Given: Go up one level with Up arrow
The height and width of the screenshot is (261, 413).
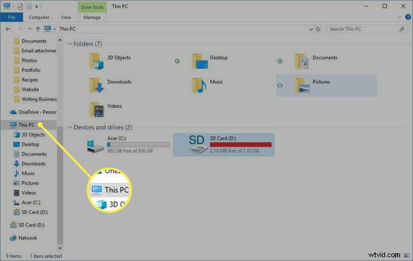Looking at the screenshot, I should [x=38, y=29].
